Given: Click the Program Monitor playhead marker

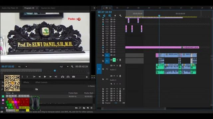Looking at the screenshot, I should click(x=55, y=70).
